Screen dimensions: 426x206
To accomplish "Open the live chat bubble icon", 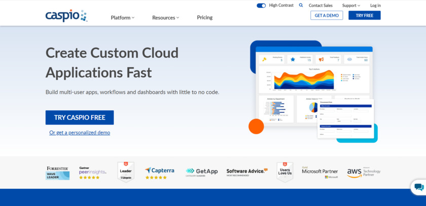I will [419, 187].
